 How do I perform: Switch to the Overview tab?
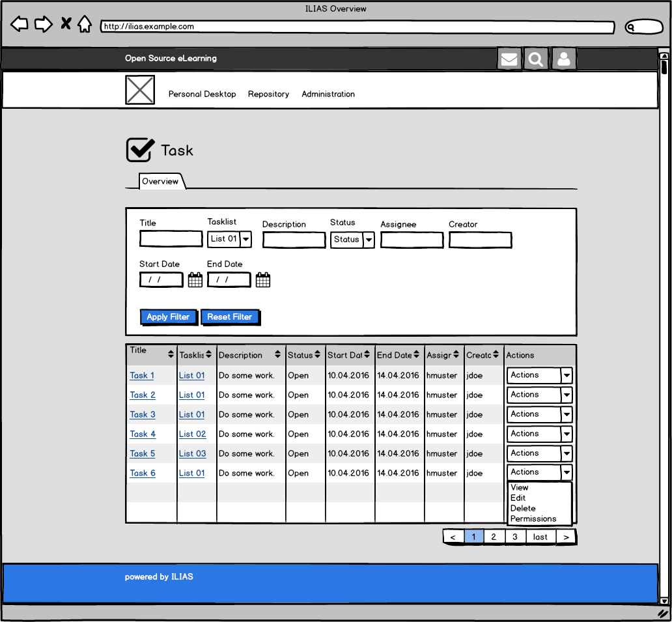coord(160,182)
